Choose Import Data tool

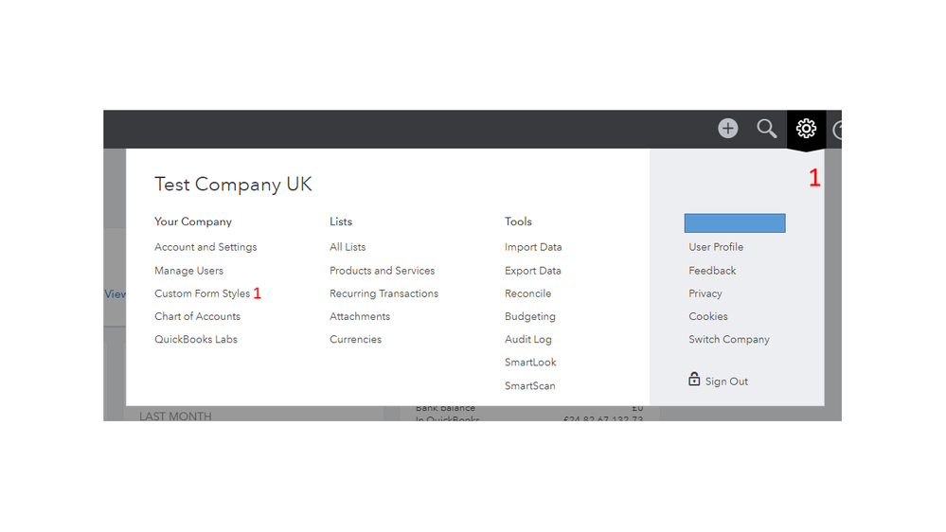pos(533,247)
